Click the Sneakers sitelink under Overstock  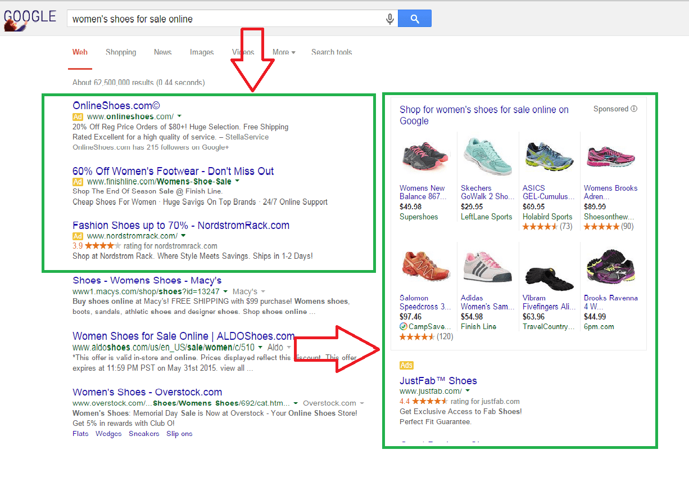[x=144, y=433]
